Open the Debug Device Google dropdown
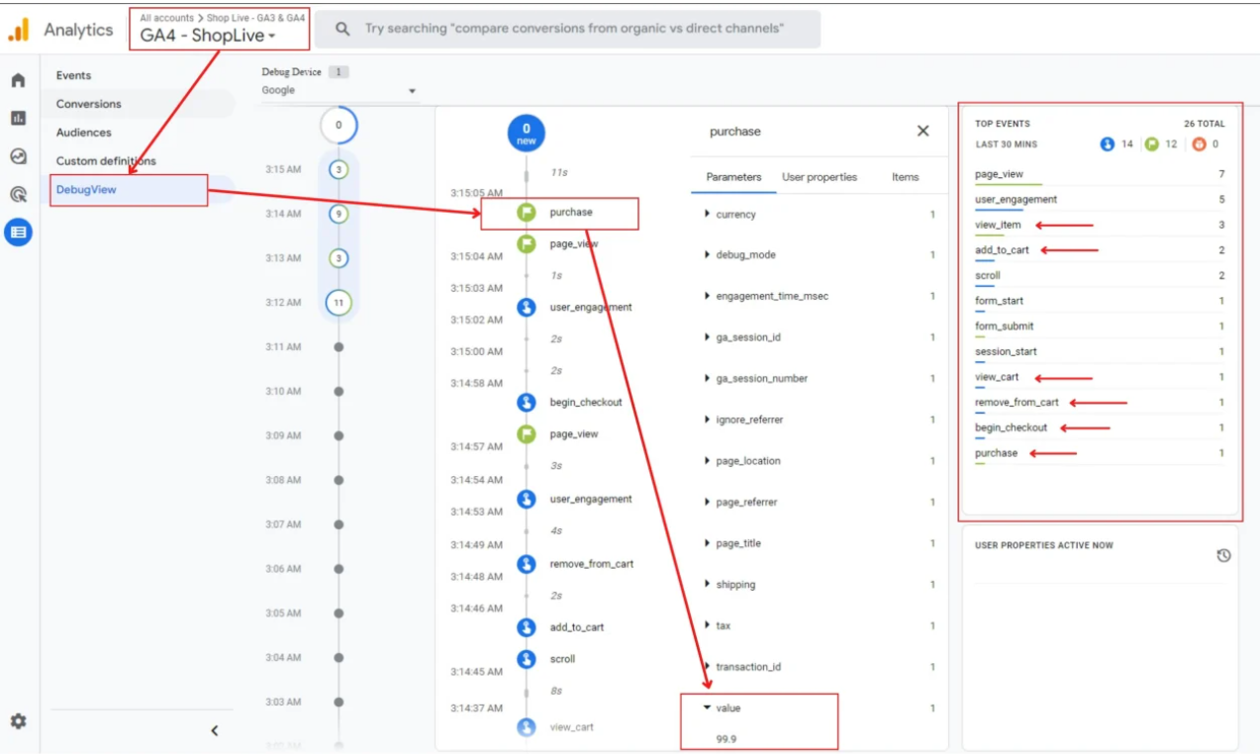This screenshot has height=754, width=1260. coord(339,91)
